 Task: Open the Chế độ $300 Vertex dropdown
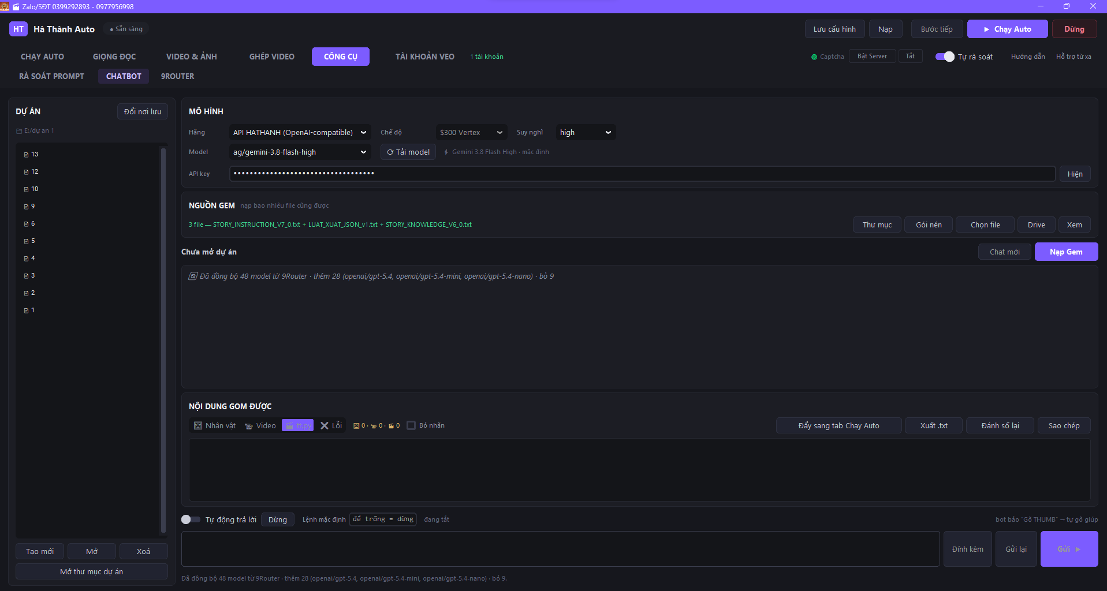tap(471, 132)
